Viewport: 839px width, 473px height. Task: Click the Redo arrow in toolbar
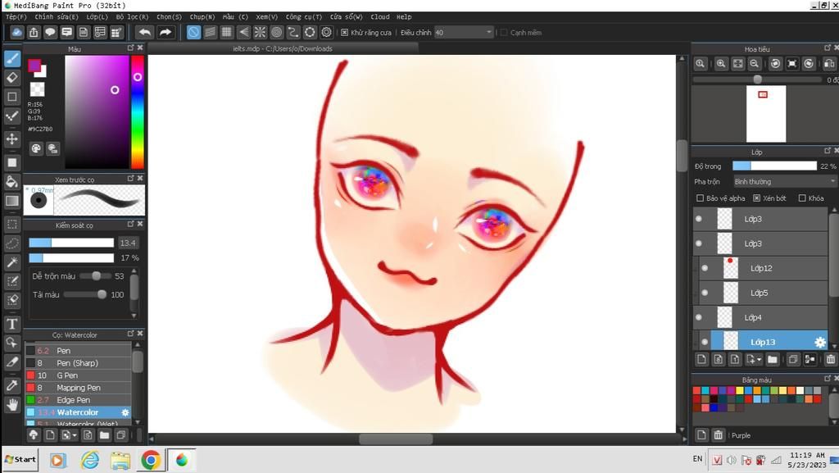click(166, 32)
